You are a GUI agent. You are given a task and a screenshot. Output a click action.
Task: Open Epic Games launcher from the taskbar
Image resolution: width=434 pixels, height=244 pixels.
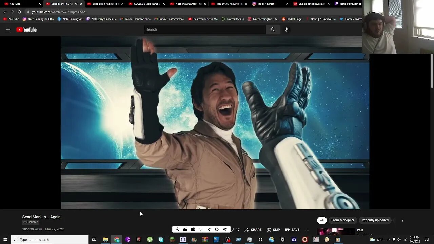283,240
